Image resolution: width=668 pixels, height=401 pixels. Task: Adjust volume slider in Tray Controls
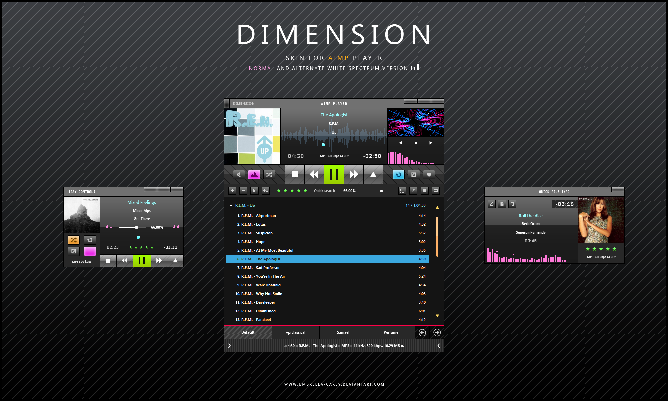point(133,227)
